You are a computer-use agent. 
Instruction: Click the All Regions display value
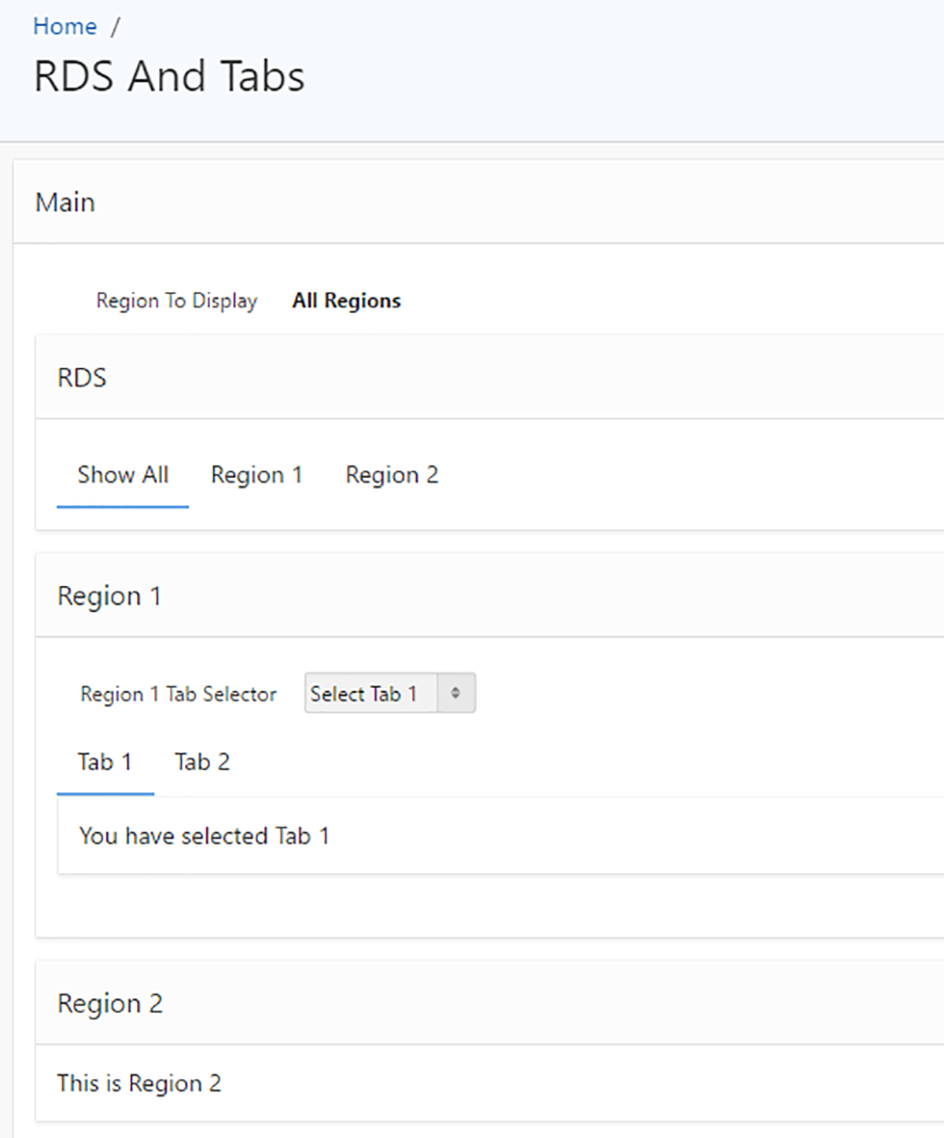346,300
